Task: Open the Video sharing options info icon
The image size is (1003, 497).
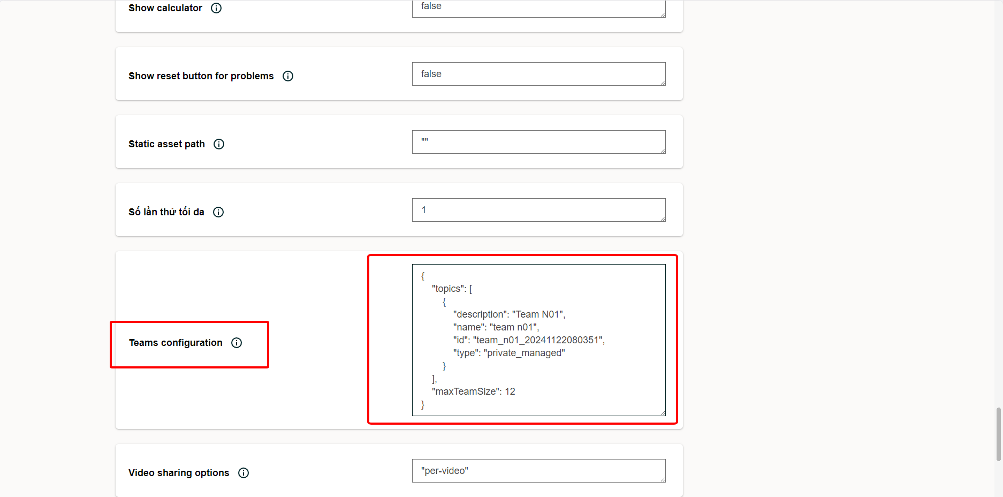Action: pos(244,473)
